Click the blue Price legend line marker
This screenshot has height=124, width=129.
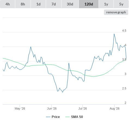click(x=48, y=117)
